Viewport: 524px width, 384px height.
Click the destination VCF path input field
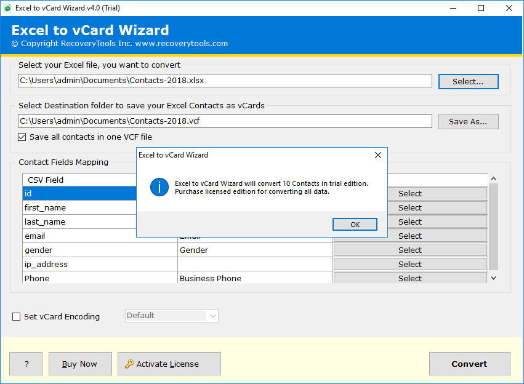[x=225, y=121]
